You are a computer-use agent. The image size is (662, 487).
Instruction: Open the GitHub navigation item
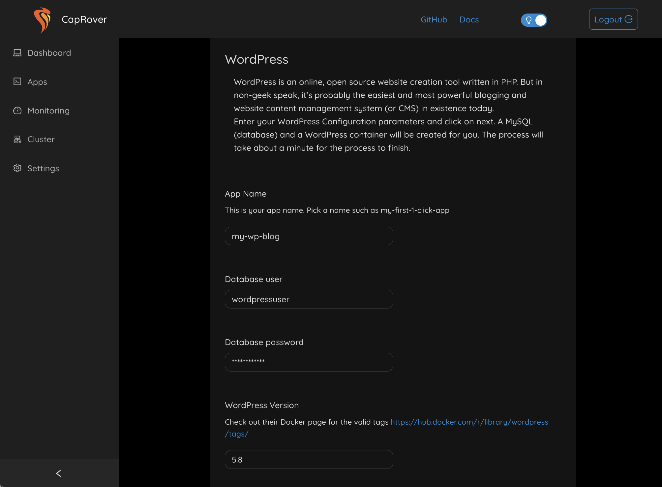434,19
